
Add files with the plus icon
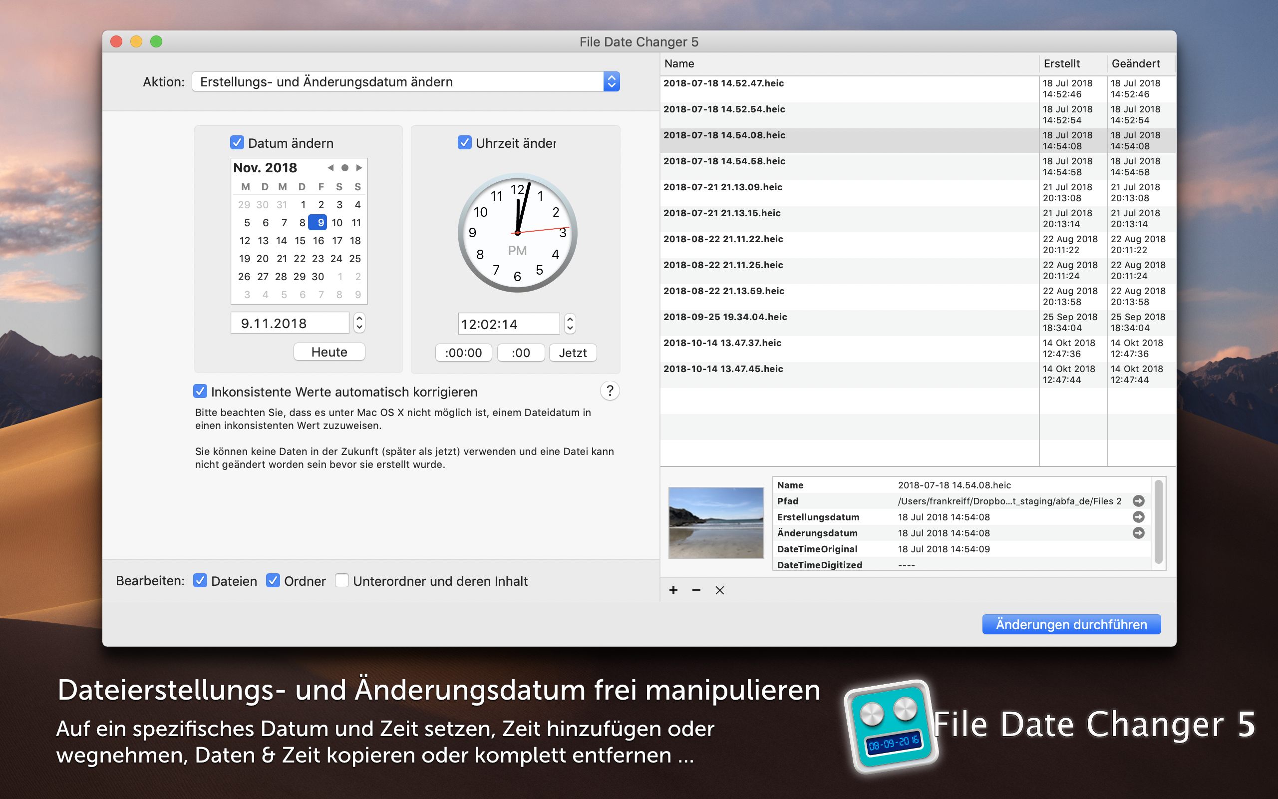673,590
